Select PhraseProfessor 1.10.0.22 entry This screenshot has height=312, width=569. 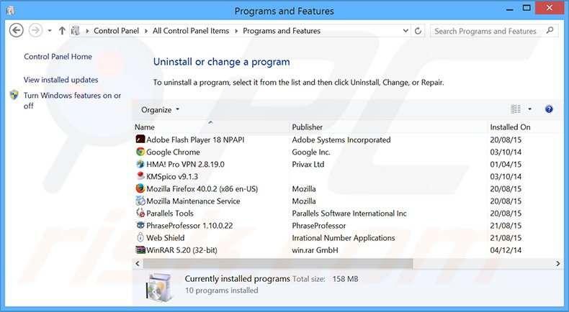point(189,226)
